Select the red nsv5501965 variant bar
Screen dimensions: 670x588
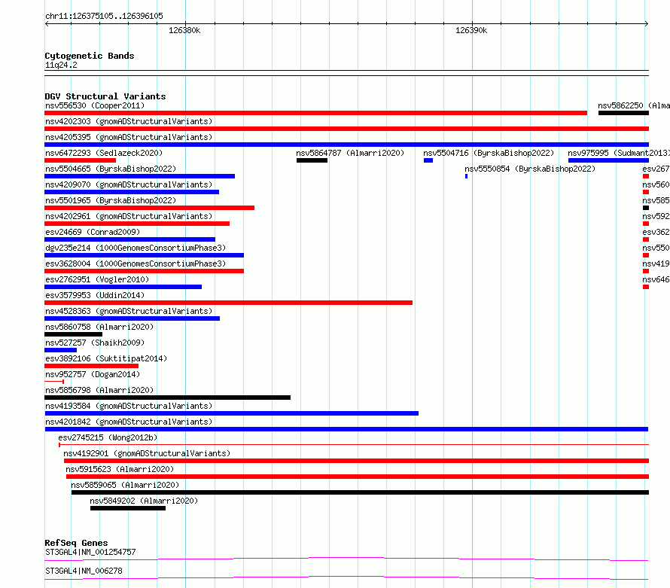click(150, 208)
